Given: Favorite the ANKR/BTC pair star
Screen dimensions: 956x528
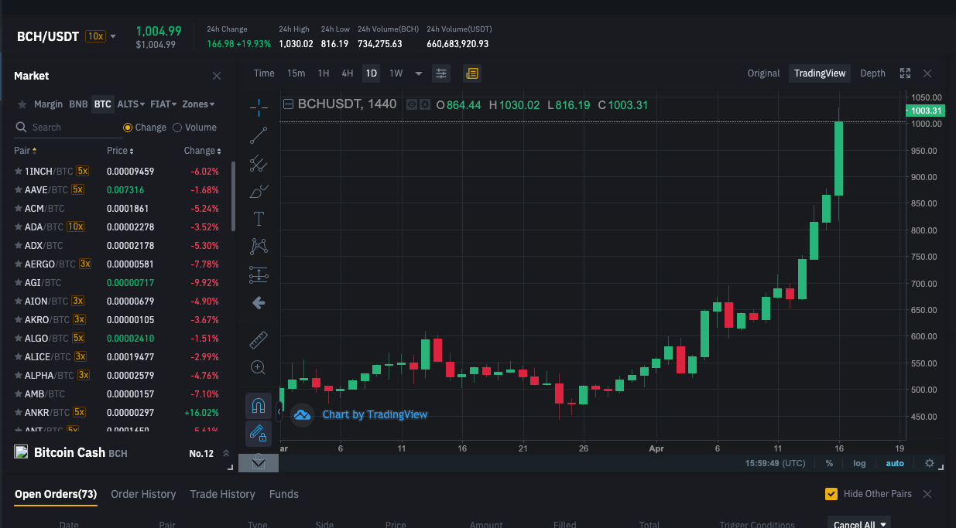Looking at the screenshot, I should (19, 412).
